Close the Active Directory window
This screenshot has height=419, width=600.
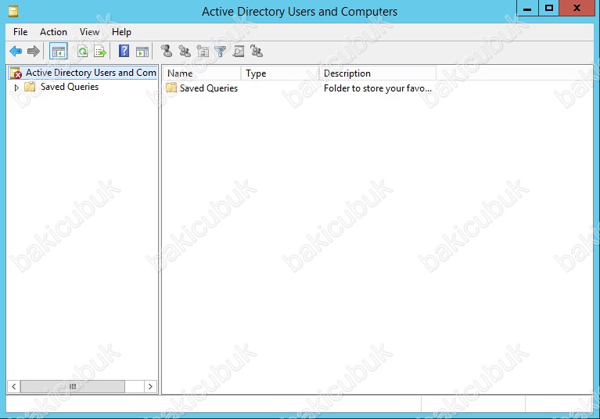click(x=577, y=8)
